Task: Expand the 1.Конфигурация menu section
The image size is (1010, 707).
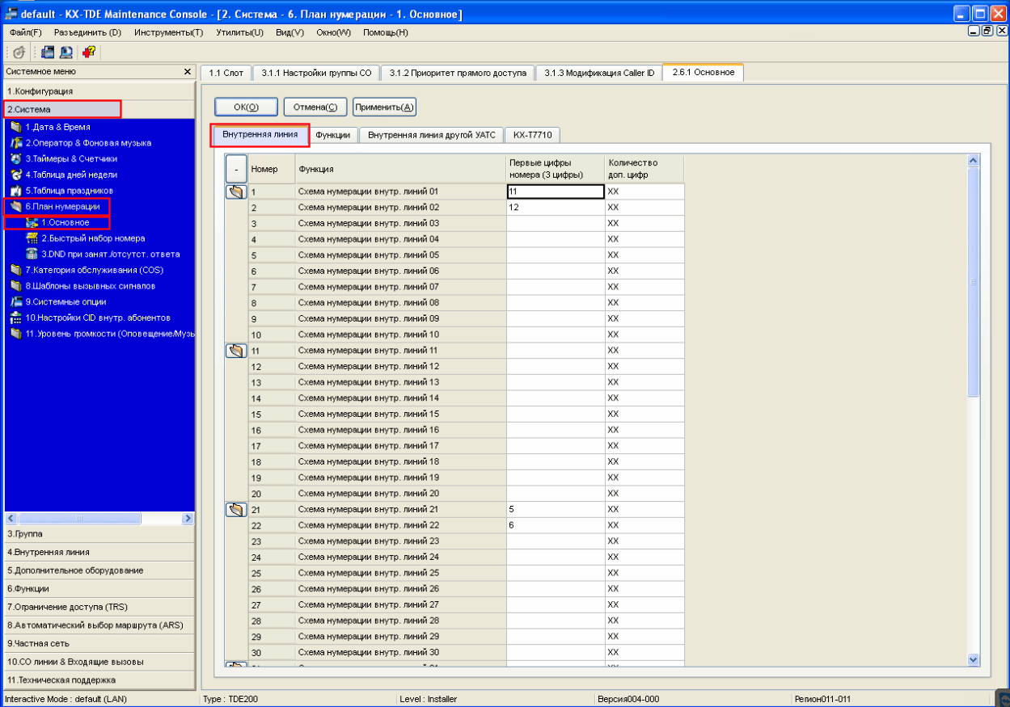Action: click(x=99, y=91)
